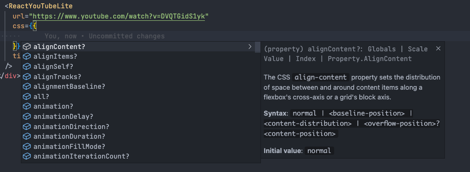Select the alignContent? suggestion
The width and height of the screenshot is (470, 172).
pyautogui.click(x=138, y=47)
